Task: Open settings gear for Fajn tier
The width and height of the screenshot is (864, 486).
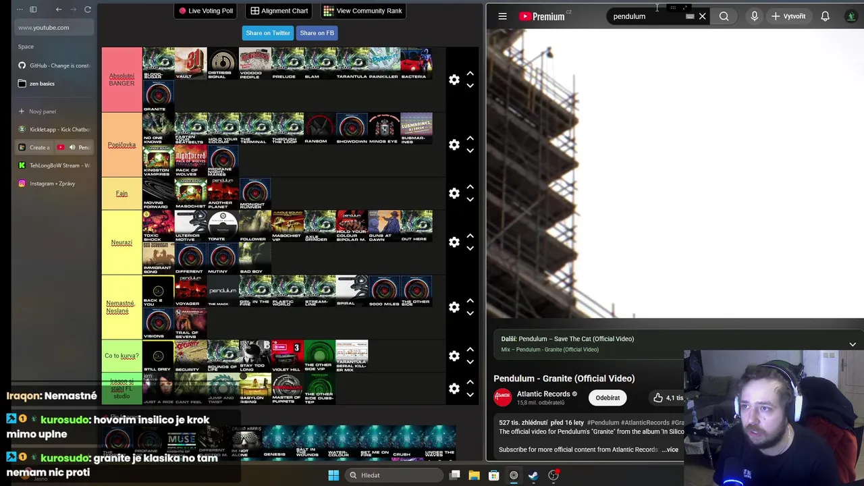Action: [454, 193]
